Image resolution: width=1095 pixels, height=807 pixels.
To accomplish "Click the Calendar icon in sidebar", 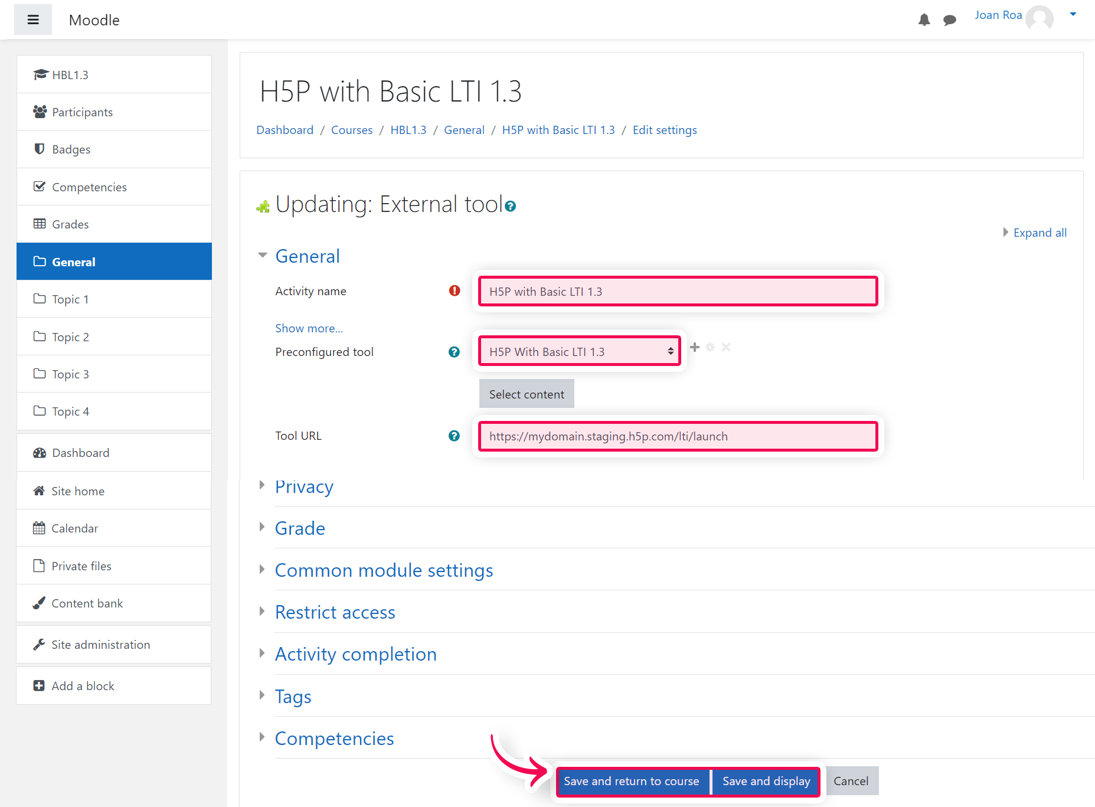I will pos(39,528).
